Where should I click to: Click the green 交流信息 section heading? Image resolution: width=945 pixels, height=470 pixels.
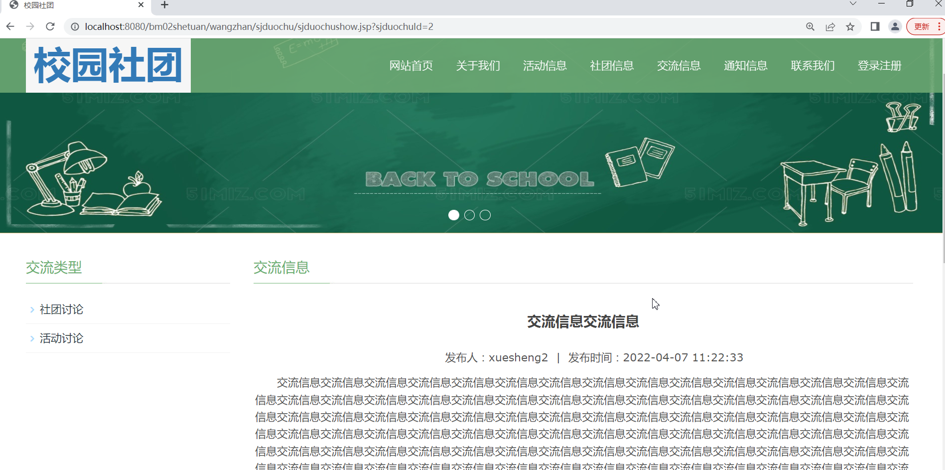point(281,268)
